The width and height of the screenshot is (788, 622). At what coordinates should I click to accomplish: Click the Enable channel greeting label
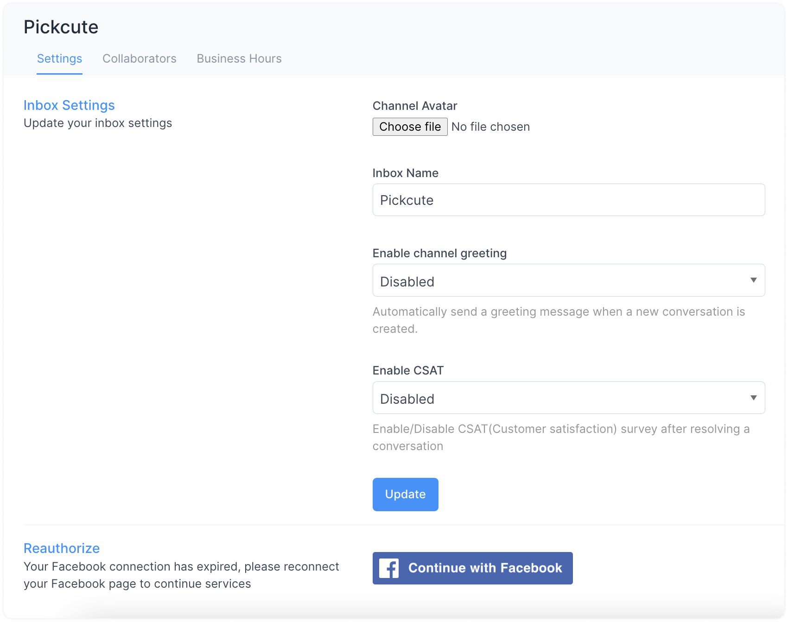pyautogui.click(x=439, y=254)
